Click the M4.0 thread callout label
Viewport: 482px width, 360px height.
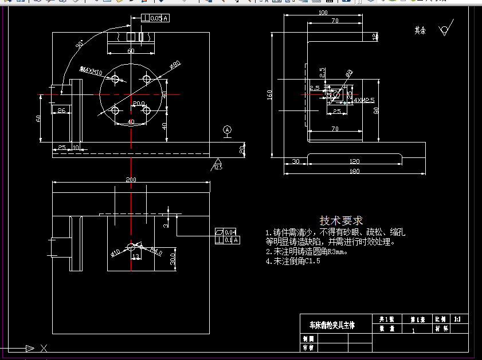pos(156,252)
